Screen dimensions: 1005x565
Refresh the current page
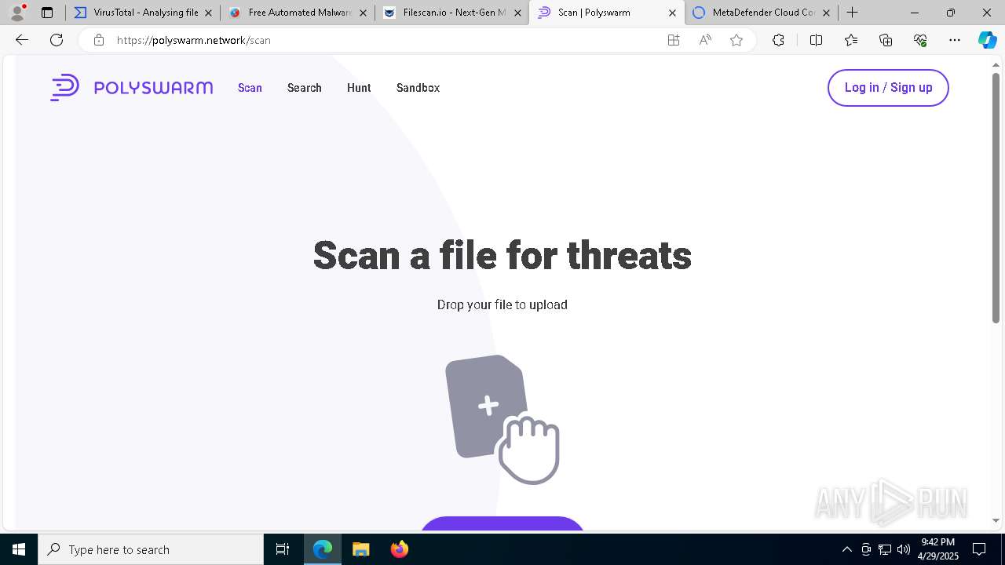57,40
